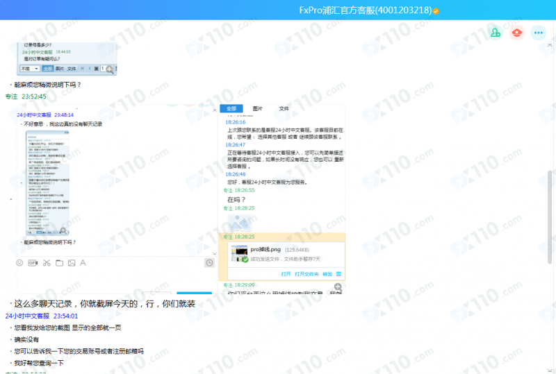The width and height of the screenshot is (556, 374).
Task: Open the emoji picker in the screenshot toolbar
Action: click(x=19, y=263)
